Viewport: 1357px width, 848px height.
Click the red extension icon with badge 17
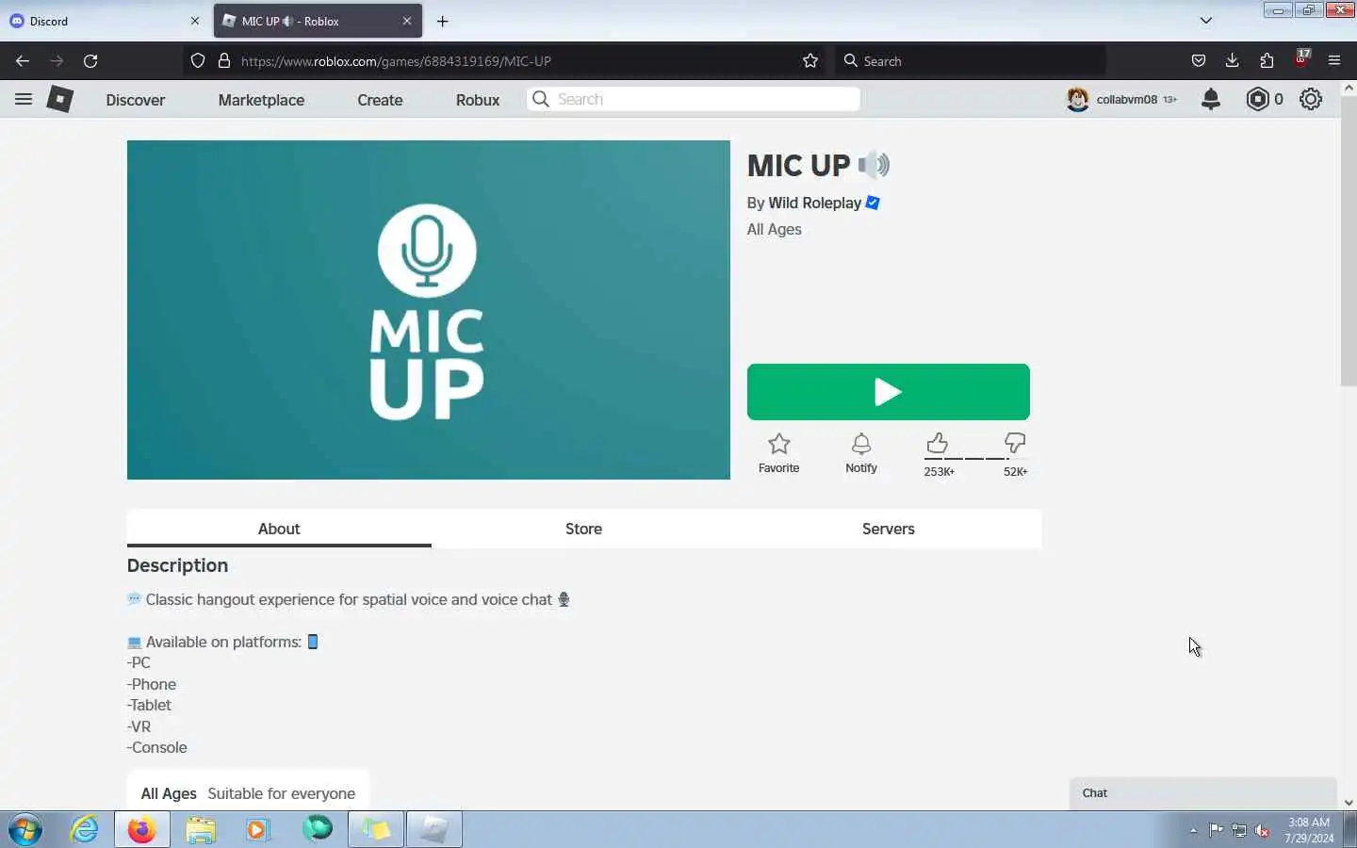(1301, 58)
